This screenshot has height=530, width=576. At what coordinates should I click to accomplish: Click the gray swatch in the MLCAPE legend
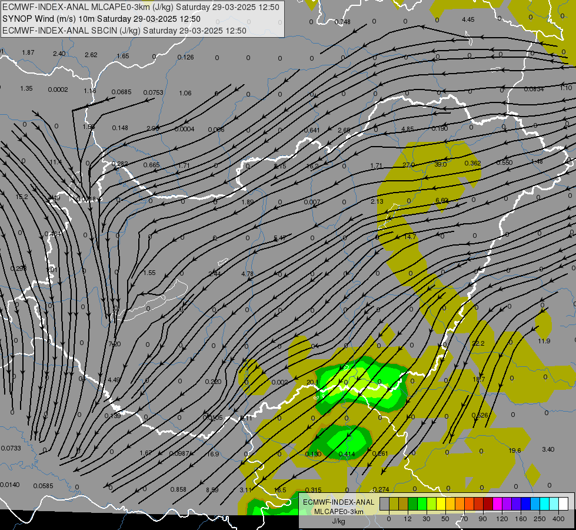coord(384,504)
